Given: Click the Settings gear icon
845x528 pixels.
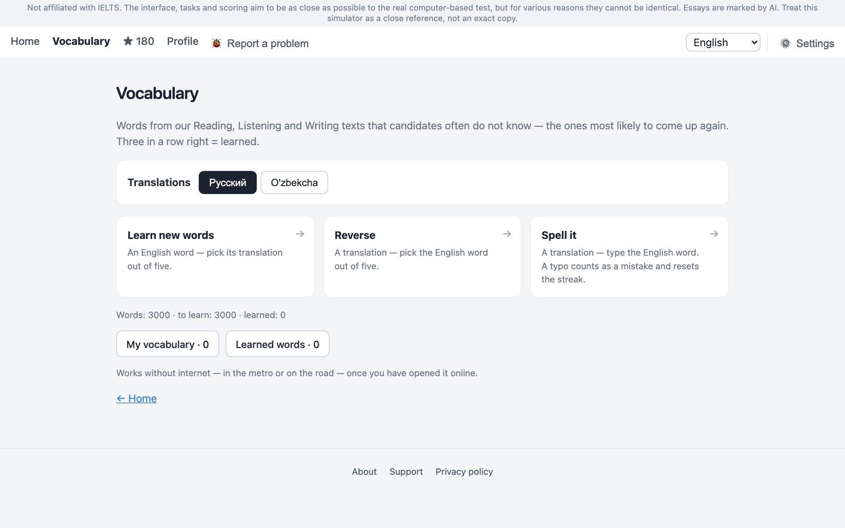Looking at the screenshot, I should pos(785,43).
